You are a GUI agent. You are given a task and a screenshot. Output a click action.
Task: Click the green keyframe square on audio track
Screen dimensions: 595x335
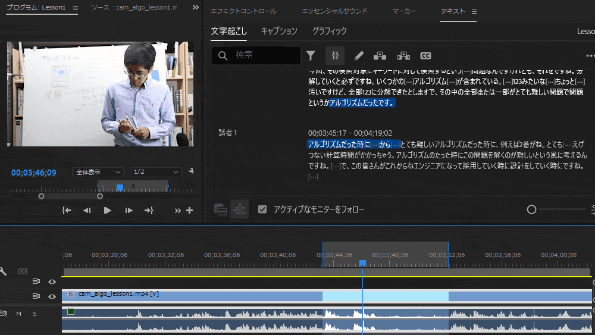tap(71, 311)
